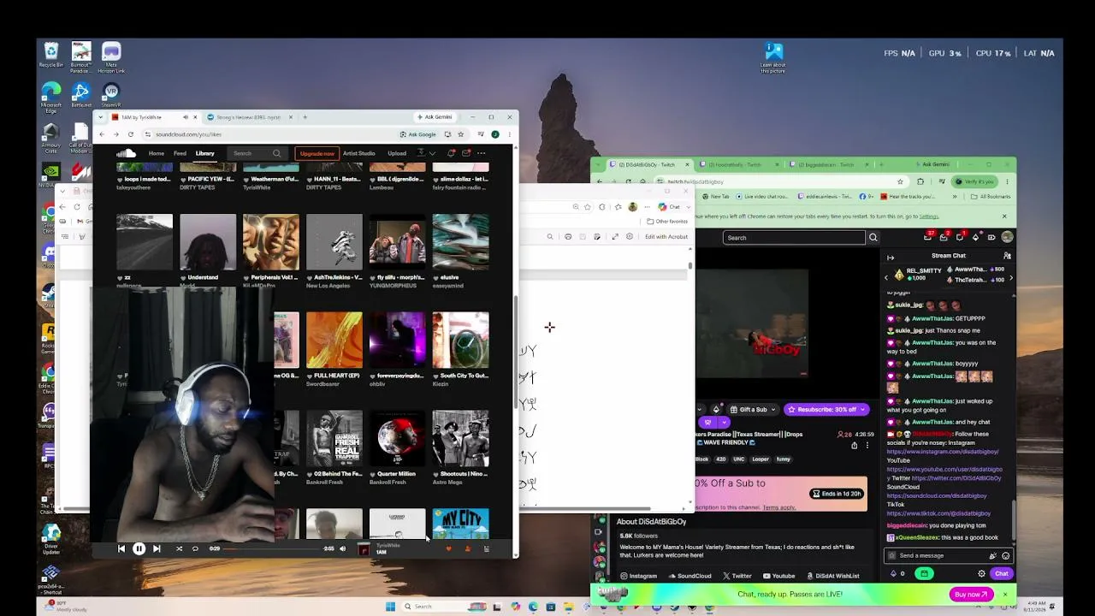Open the DiSdAt WishList link

coord(832,577)
